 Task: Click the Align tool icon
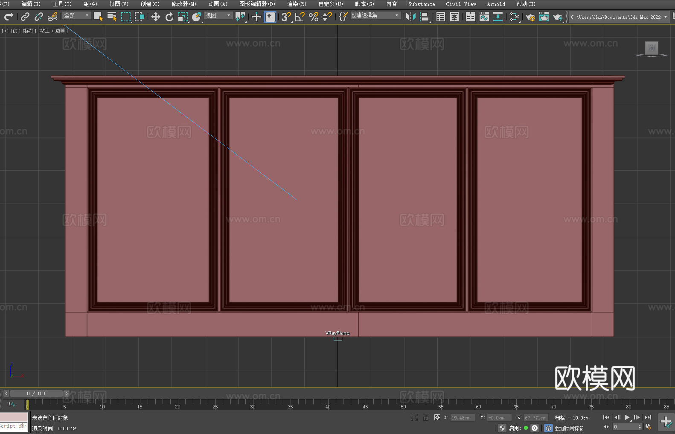tap(425, 17)
